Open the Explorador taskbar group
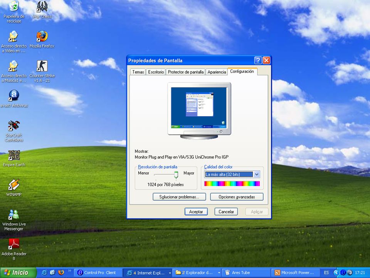370x278 pixels. point(197,273)
